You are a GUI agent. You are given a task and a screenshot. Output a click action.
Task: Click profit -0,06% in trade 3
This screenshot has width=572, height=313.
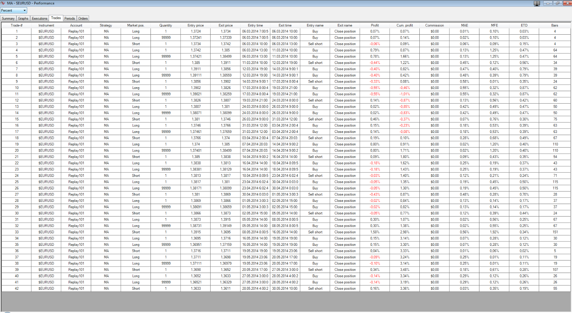(x=375, y=44)
